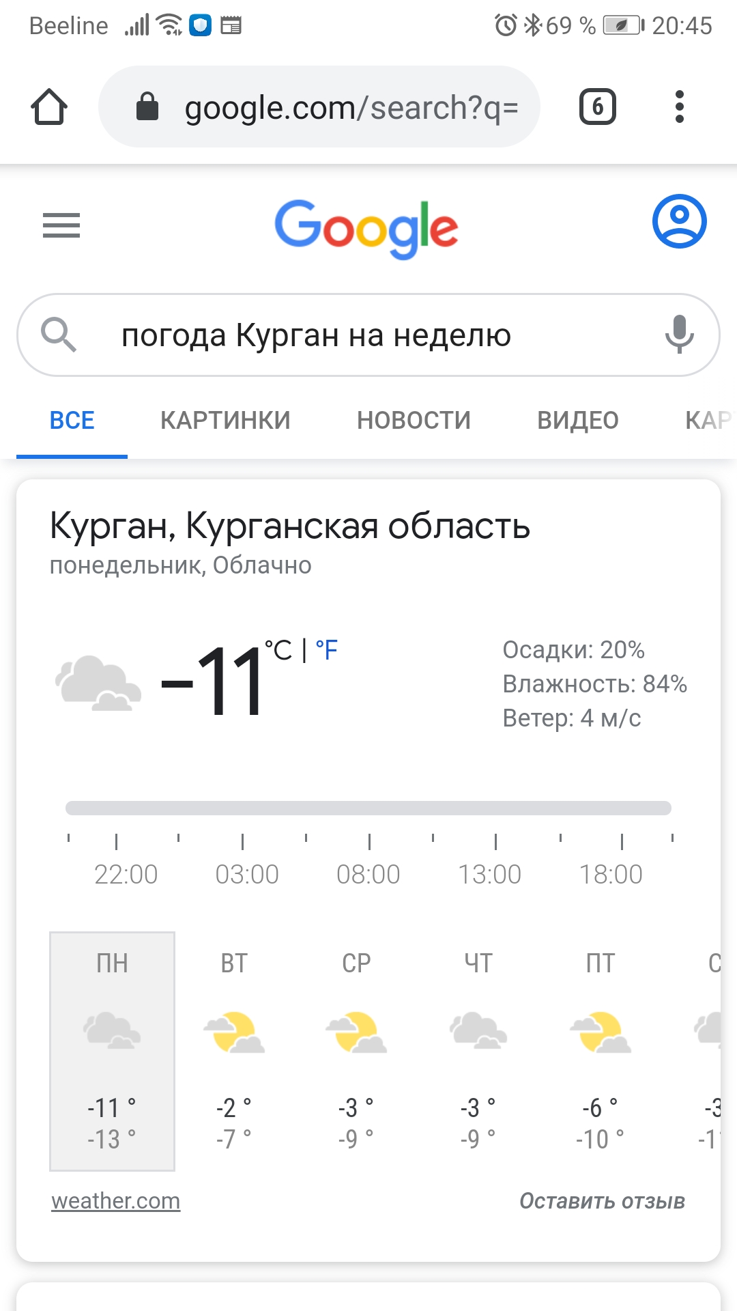Tap the search magnifier icon

click(x=59, y=335)
